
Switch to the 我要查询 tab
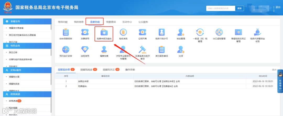pyautogui.click(x=111, y=22)
